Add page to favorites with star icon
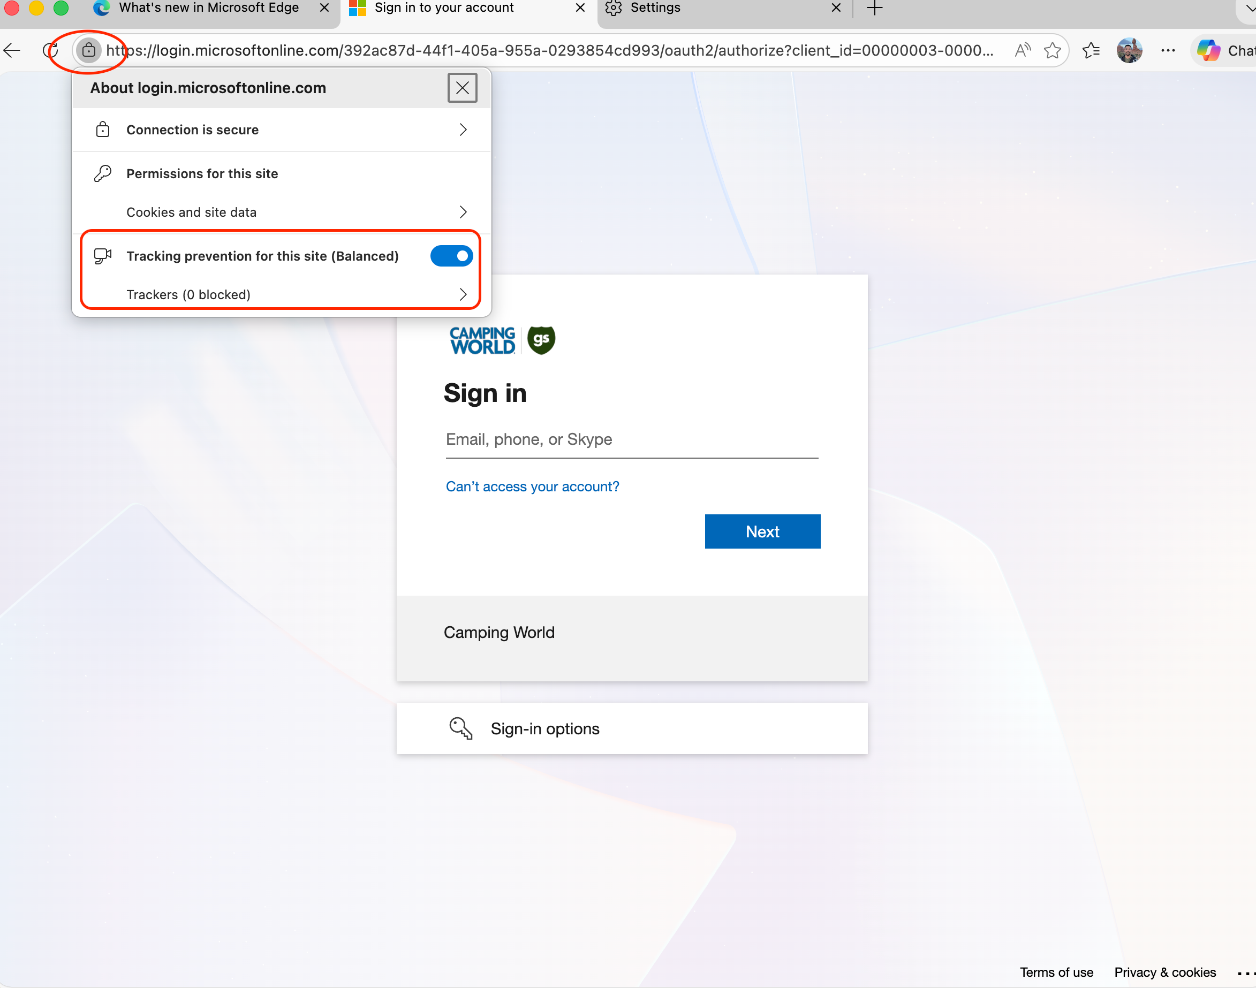 (x=1053, y=51)
